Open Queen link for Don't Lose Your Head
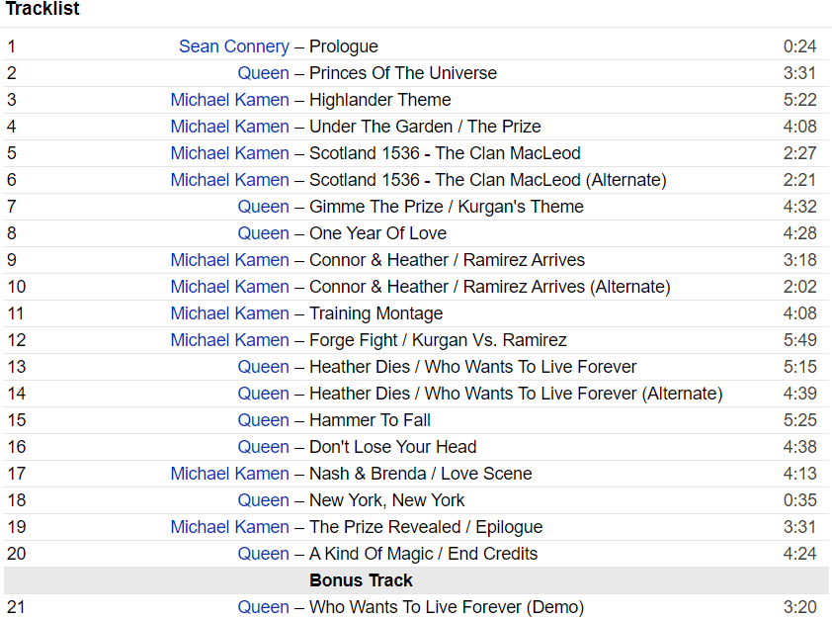The height and width of the screenshot is (620, 832). point(263,447)
